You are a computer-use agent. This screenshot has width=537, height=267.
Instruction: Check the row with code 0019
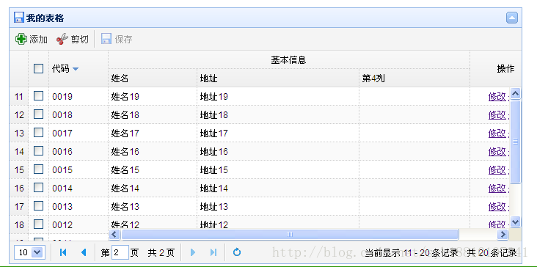click(38, 95)
